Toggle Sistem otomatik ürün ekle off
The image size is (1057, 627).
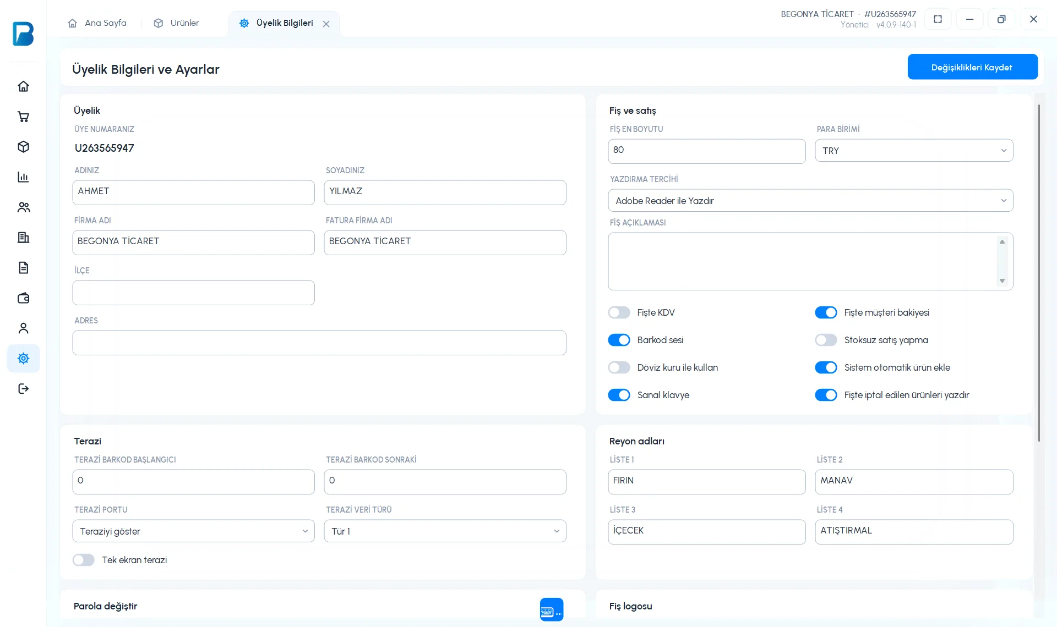[826, 367]
